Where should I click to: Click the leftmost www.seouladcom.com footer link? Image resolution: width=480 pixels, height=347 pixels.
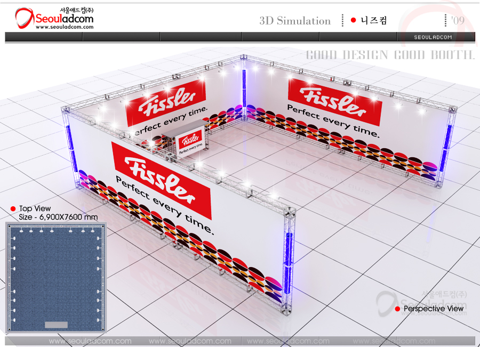tap(90, 341)
